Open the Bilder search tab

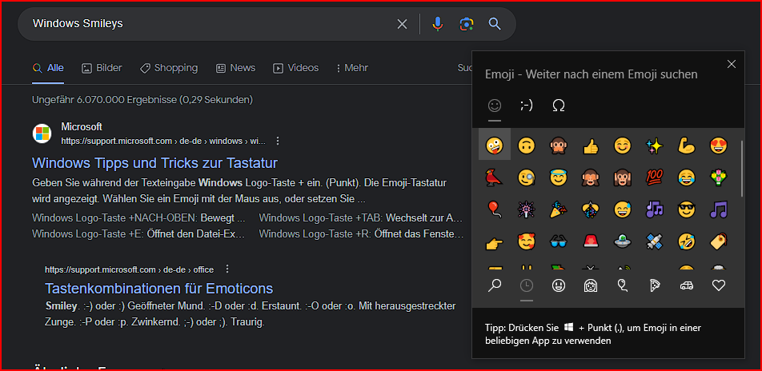(x=102, y=68)
